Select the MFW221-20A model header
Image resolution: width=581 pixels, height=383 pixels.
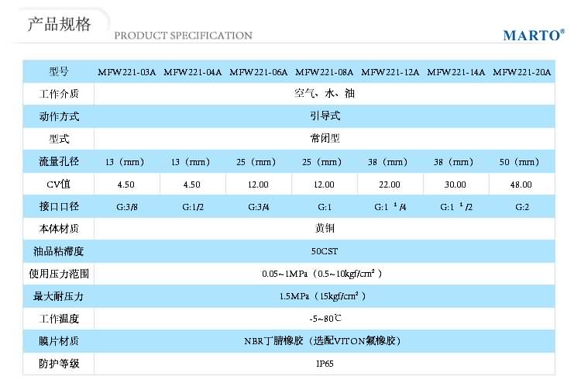click(521, 72)
